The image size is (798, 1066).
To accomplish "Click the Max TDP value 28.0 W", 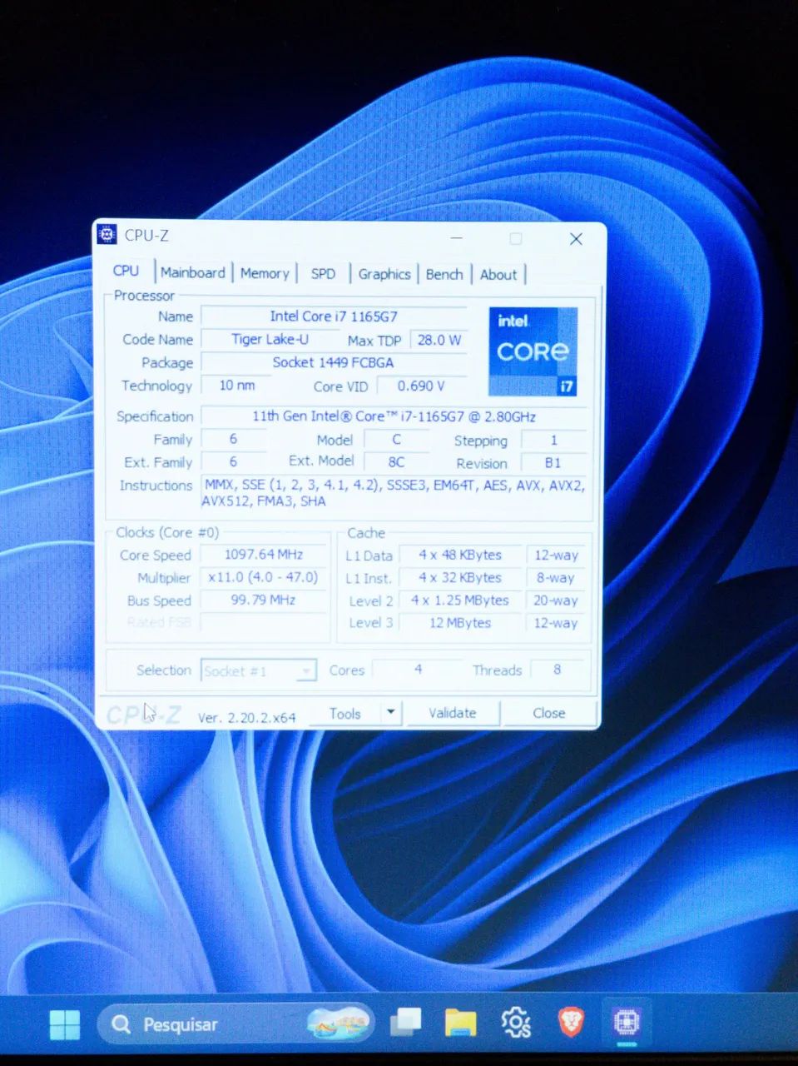I will click(439, 340).
